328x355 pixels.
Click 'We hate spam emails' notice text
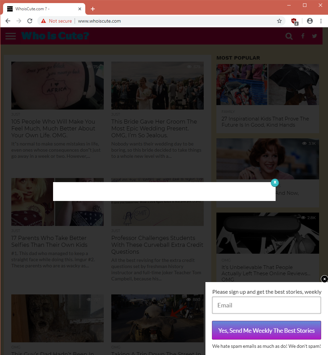tap(266, 346)
